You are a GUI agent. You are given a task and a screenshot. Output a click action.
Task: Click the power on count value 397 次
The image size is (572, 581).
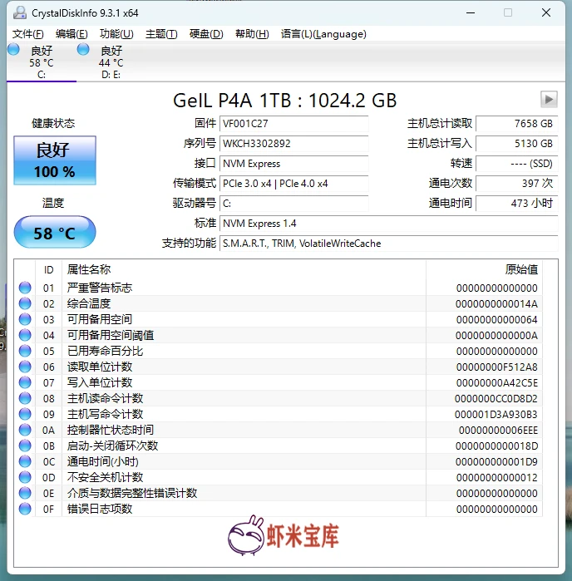[x=517, y=184]
